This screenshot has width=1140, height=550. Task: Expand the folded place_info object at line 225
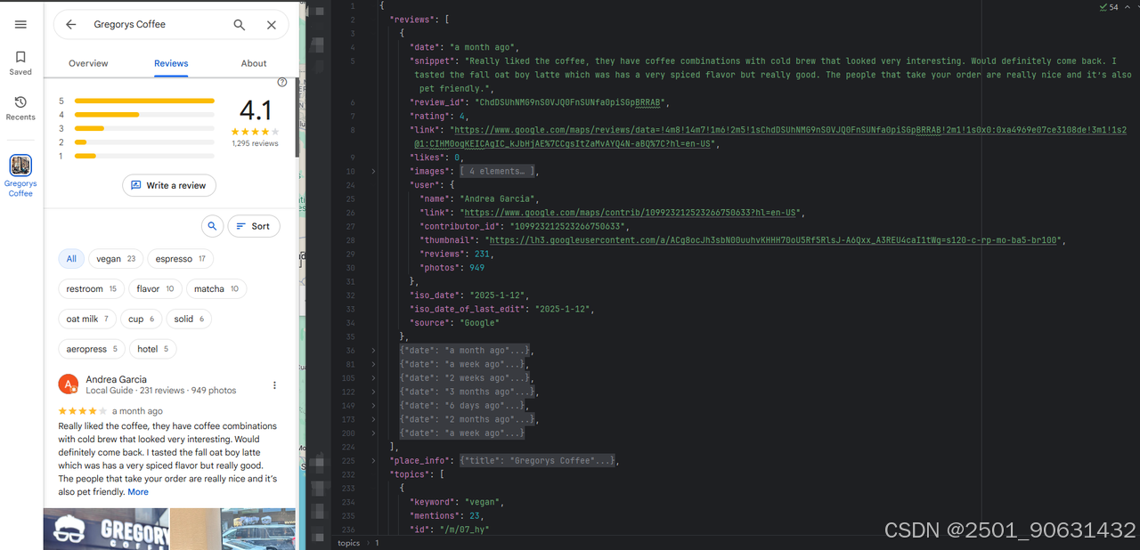(x=373, y=461)
